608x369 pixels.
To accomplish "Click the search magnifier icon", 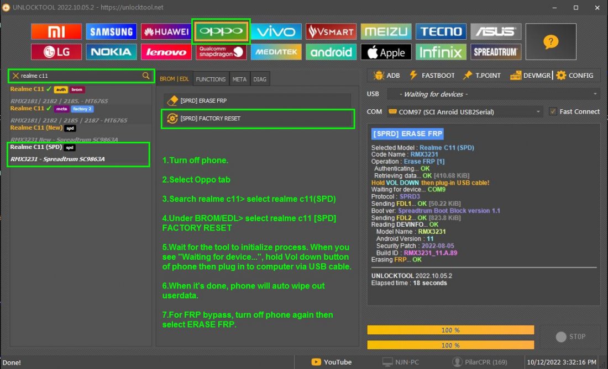I will 146,76.
